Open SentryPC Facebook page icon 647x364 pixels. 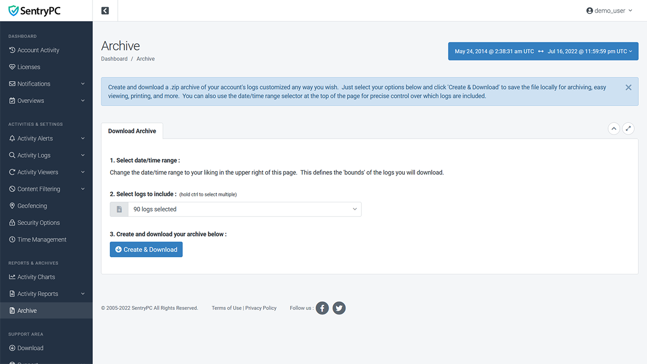322,308
